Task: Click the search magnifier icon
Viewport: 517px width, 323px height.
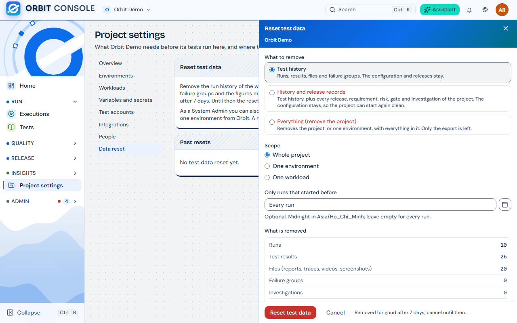Action: (332, 10)
